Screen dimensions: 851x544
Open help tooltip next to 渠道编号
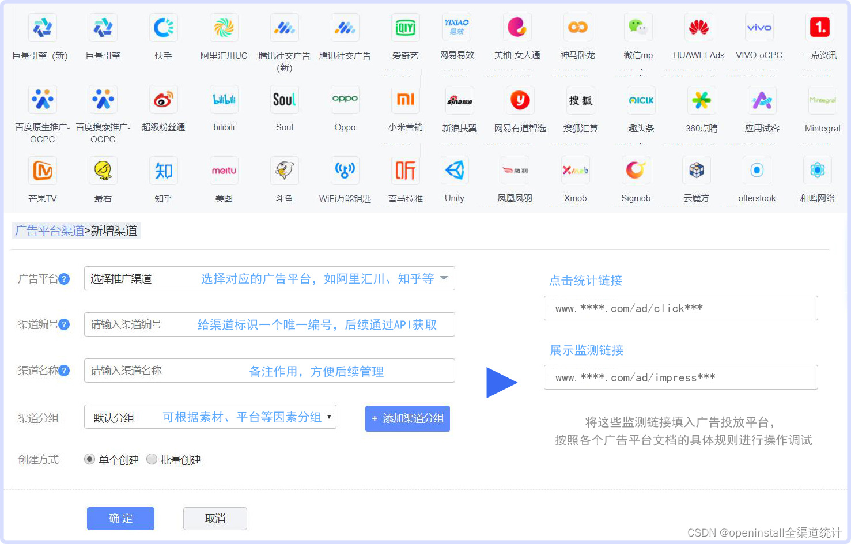[x=65, y=324]
